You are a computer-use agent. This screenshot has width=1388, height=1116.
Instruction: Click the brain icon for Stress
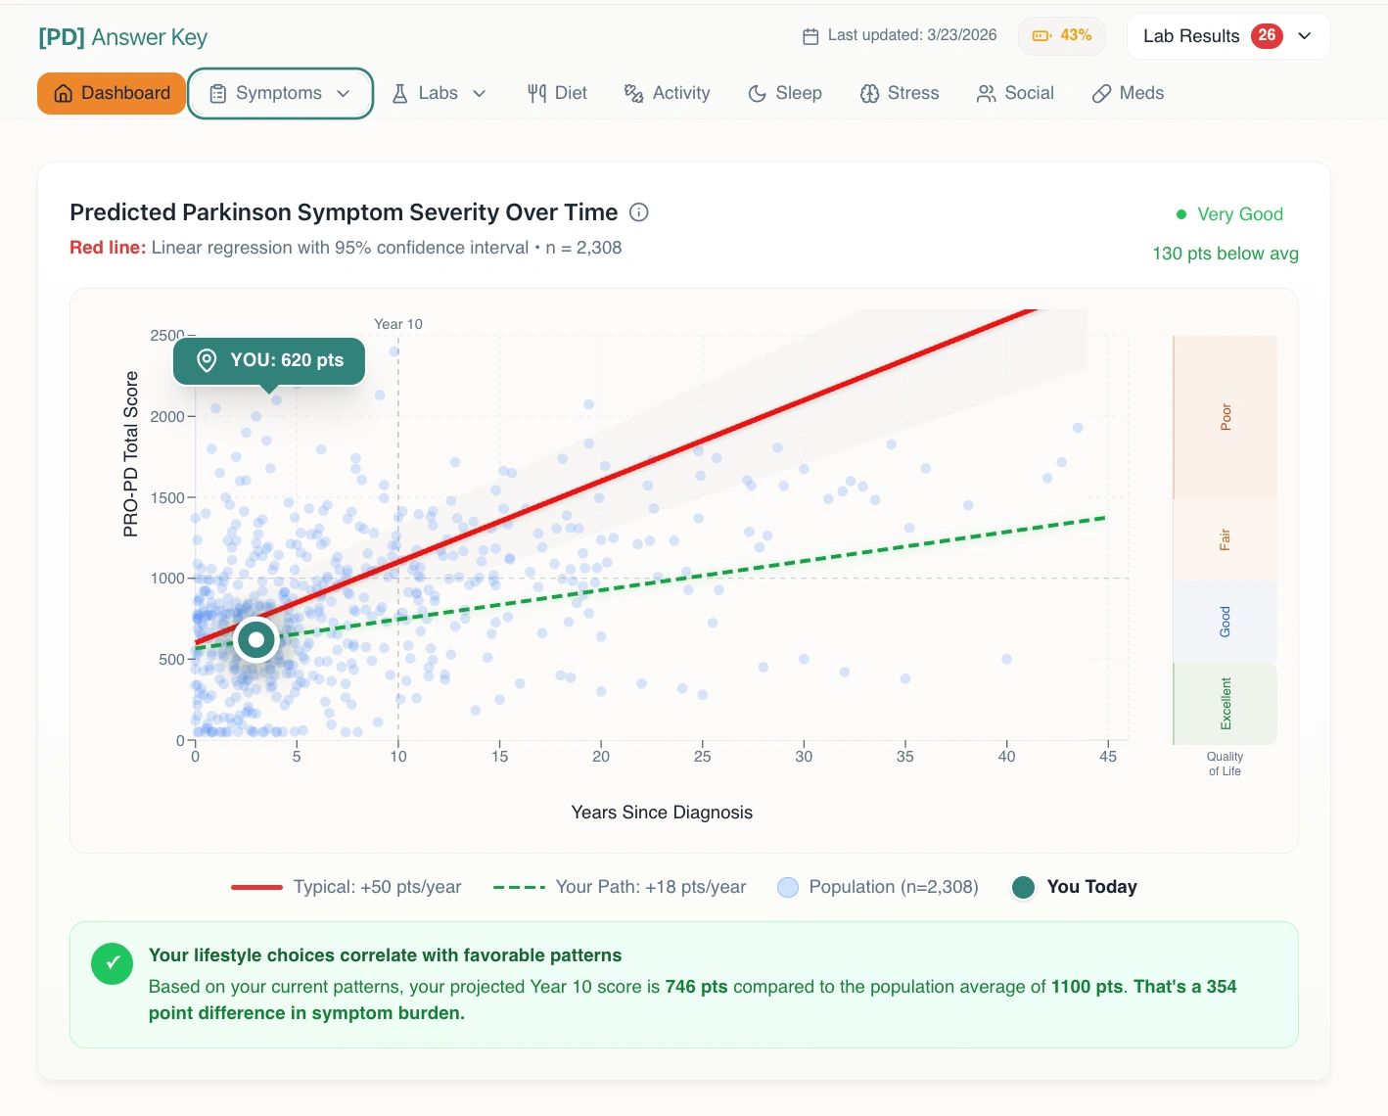[869, 94]
